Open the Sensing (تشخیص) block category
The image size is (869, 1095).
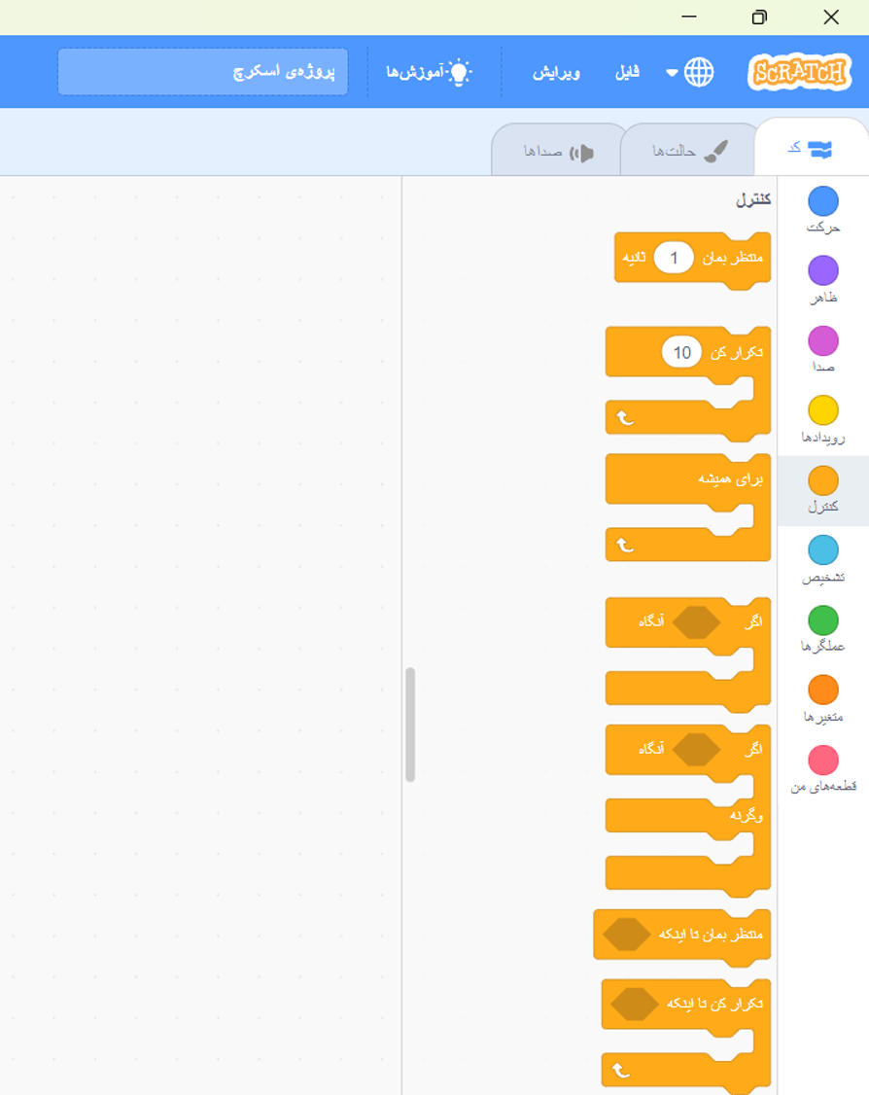click(x=823, y=558)
